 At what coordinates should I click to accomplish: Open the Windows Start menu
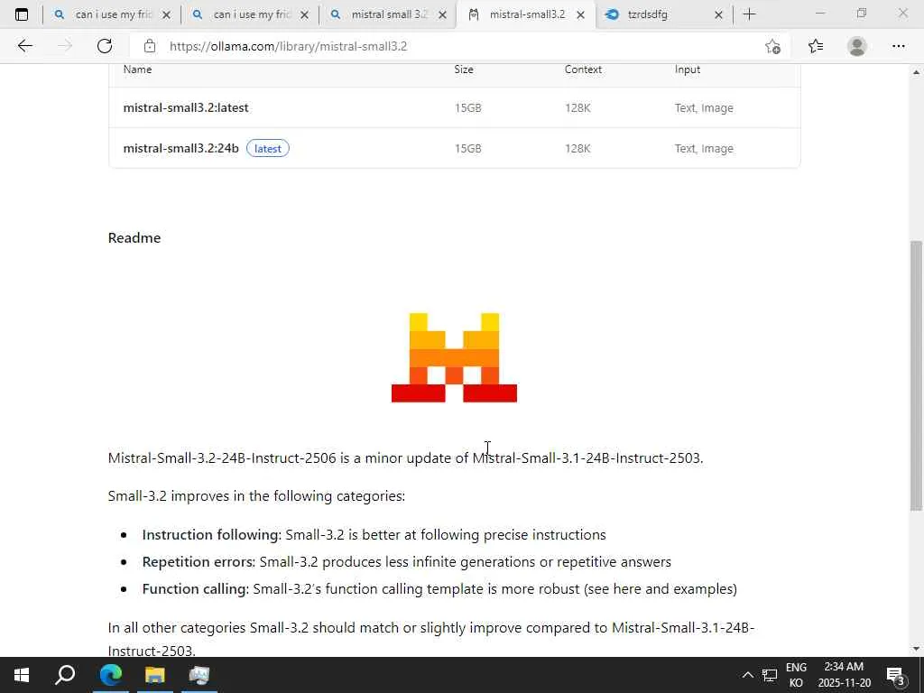pos(22,675)
